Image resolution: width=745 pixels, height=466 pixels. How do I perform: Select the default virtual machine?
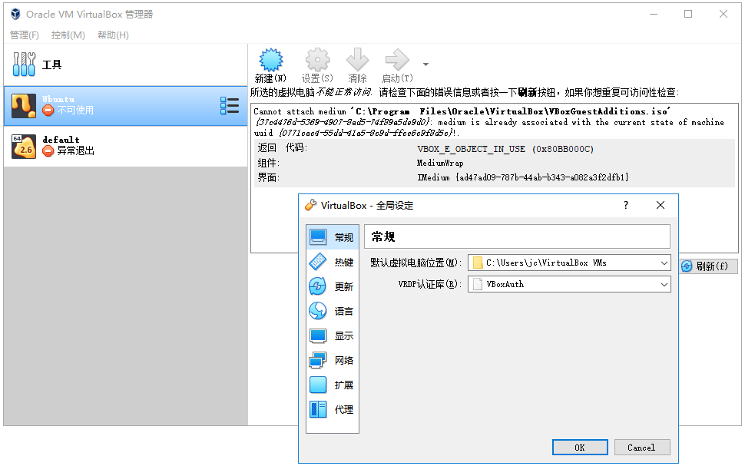125,147
